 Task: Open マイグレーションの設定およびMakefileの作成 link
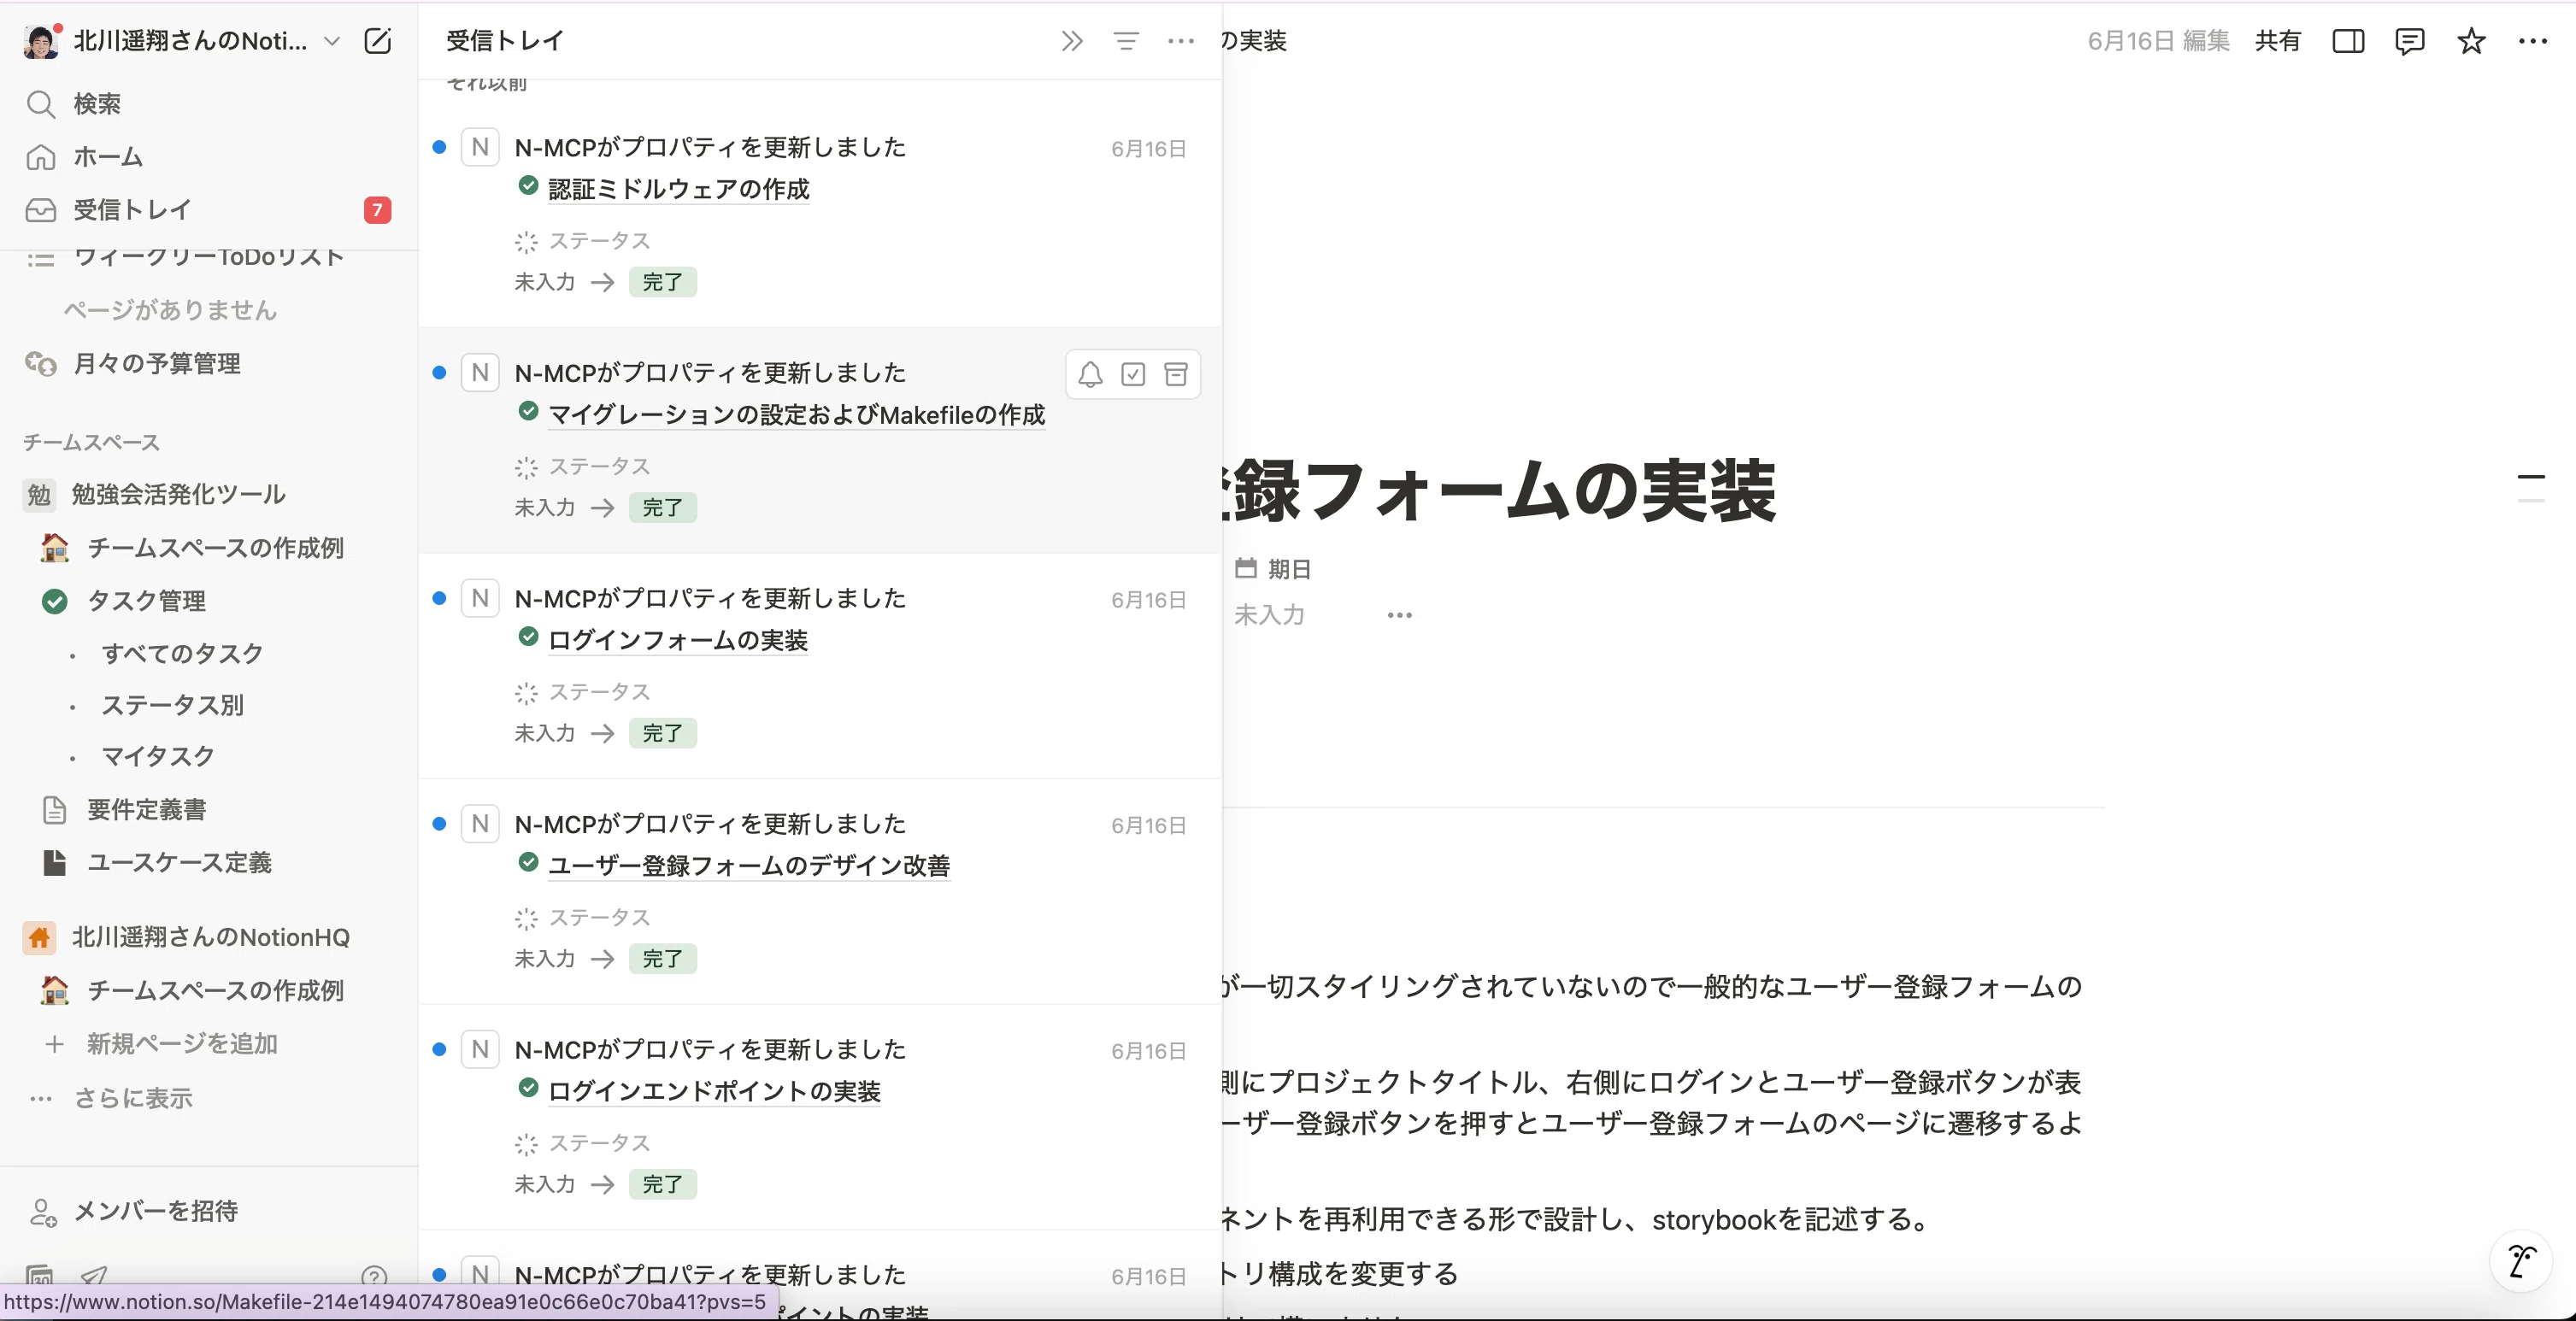(x=797, y=414)
